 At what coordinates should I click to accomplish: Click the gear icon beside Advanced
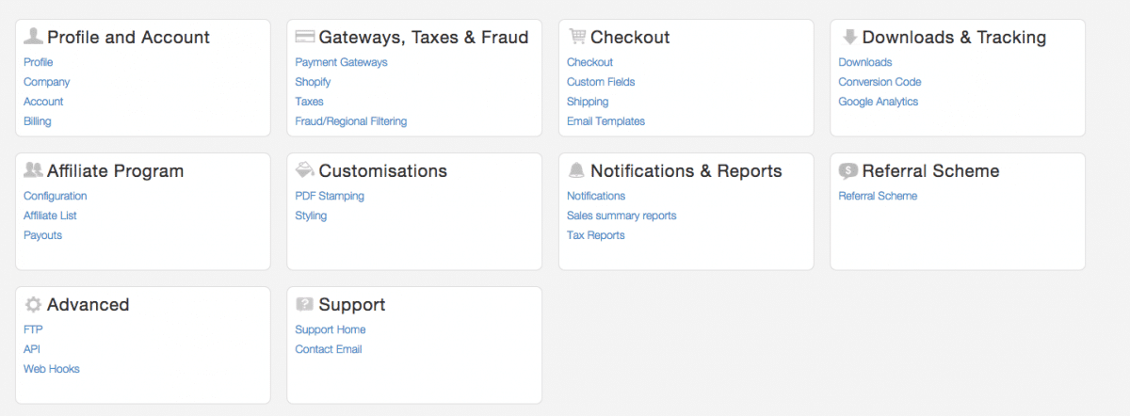click(33, 304)
